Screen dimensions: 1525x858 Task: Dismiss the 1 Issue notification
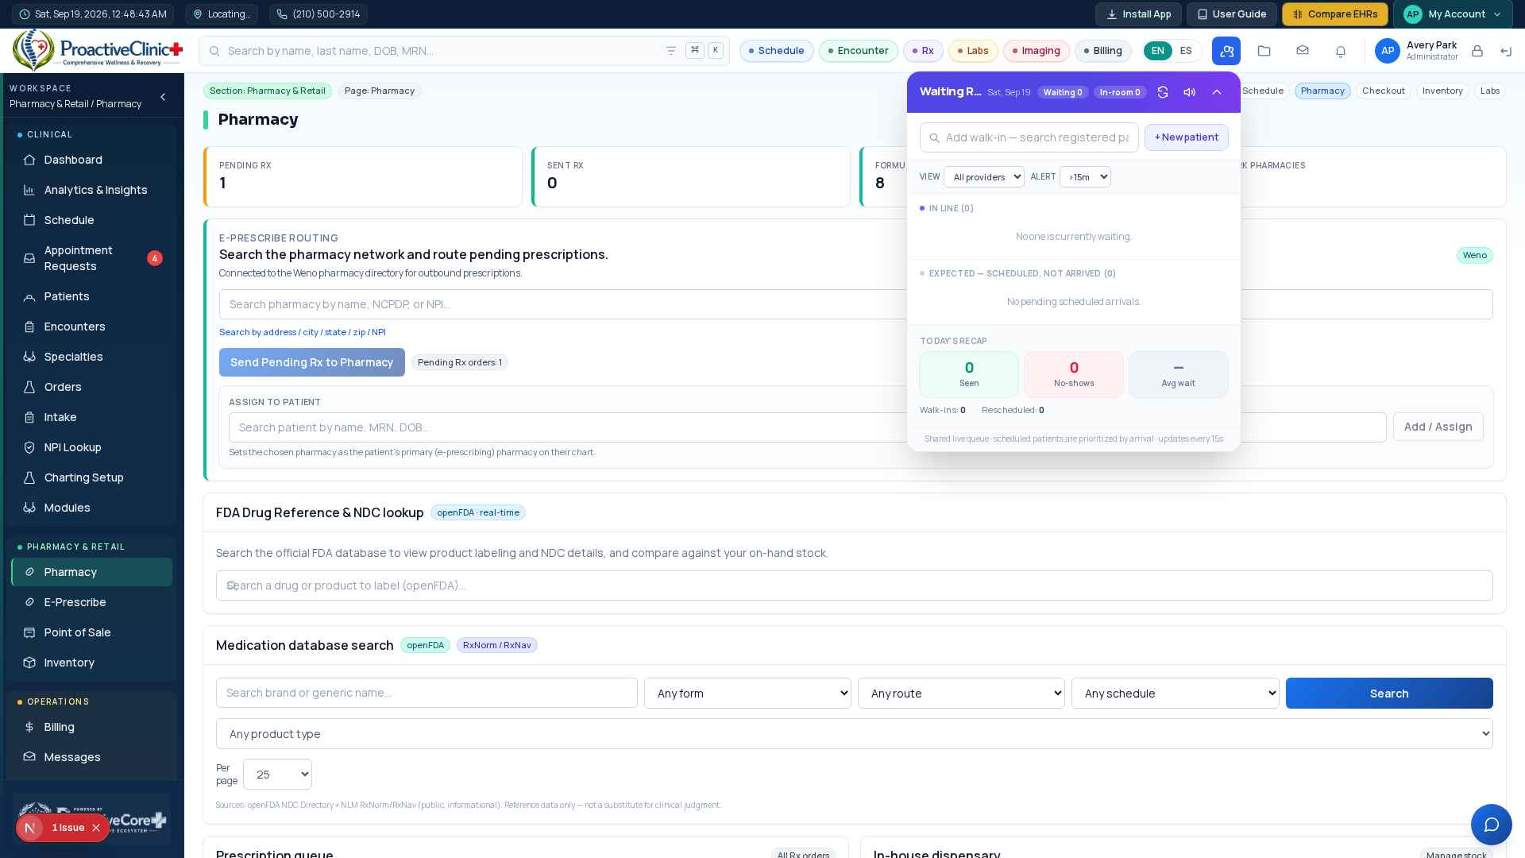point(96,828)
